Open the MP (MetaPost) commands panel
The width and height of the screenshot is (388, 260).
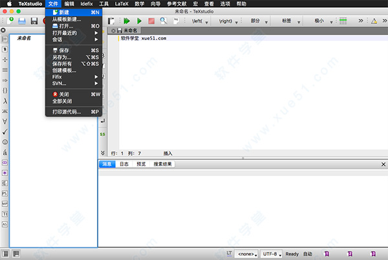tap(5, 204)
